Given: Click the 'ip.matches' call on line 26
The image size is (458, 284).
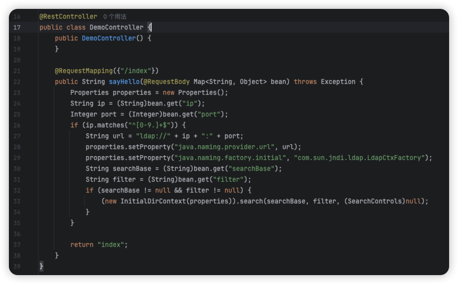Looking at the screenshot, I should point(105,125).
